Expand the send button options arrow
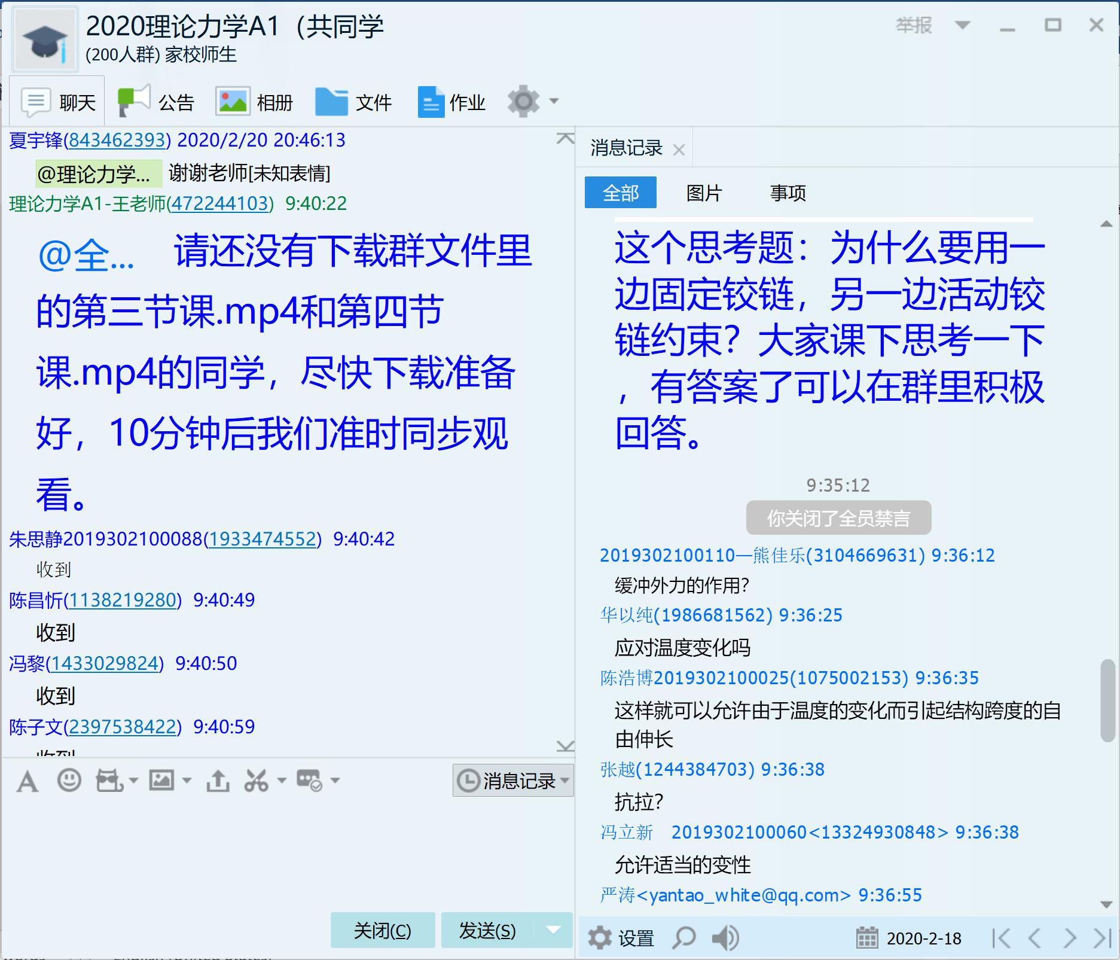1120x960 pixels. [553, 930]
